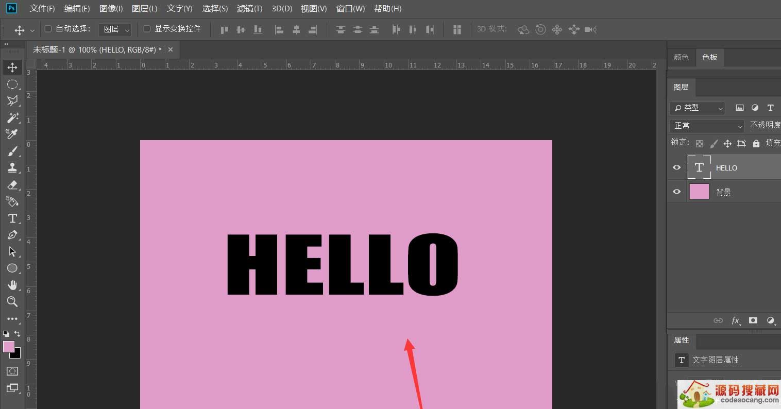781x409 pixels.
Task: Click the Auto-Align Layers icon
Action: coord(457,30)
